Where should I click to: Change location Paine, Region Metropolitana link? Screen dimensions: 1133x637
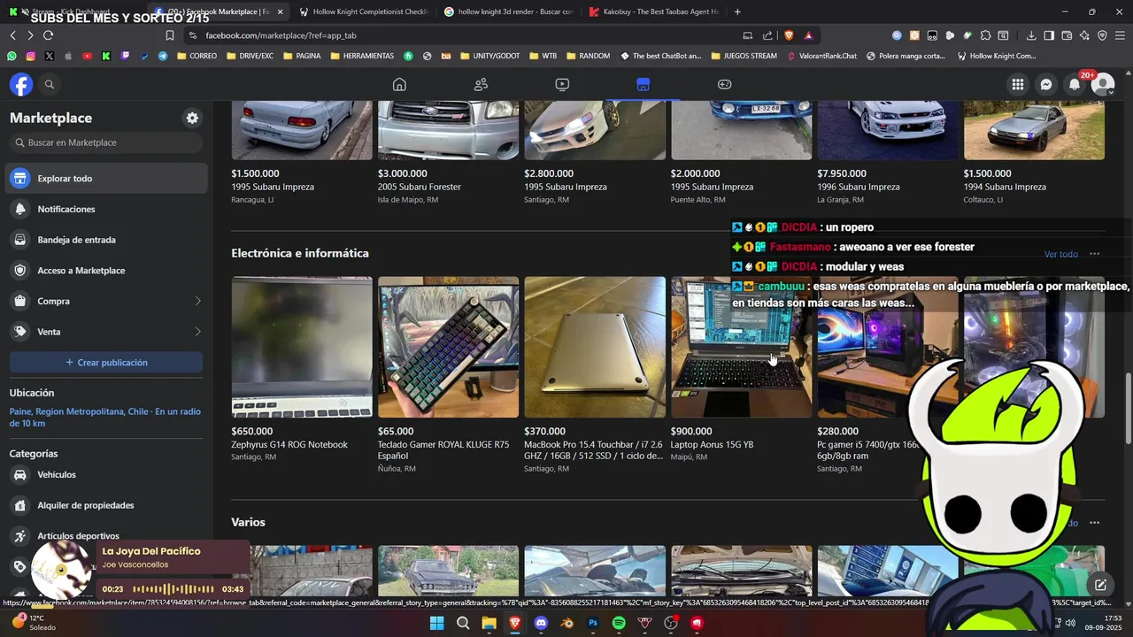[104, 418]
